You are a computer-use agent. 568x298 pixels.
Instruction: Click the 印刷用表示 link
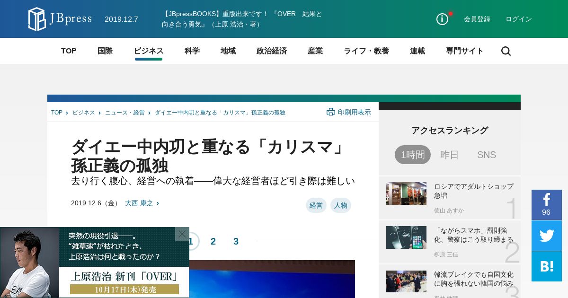pyautogui.click(x=355, y=112)
